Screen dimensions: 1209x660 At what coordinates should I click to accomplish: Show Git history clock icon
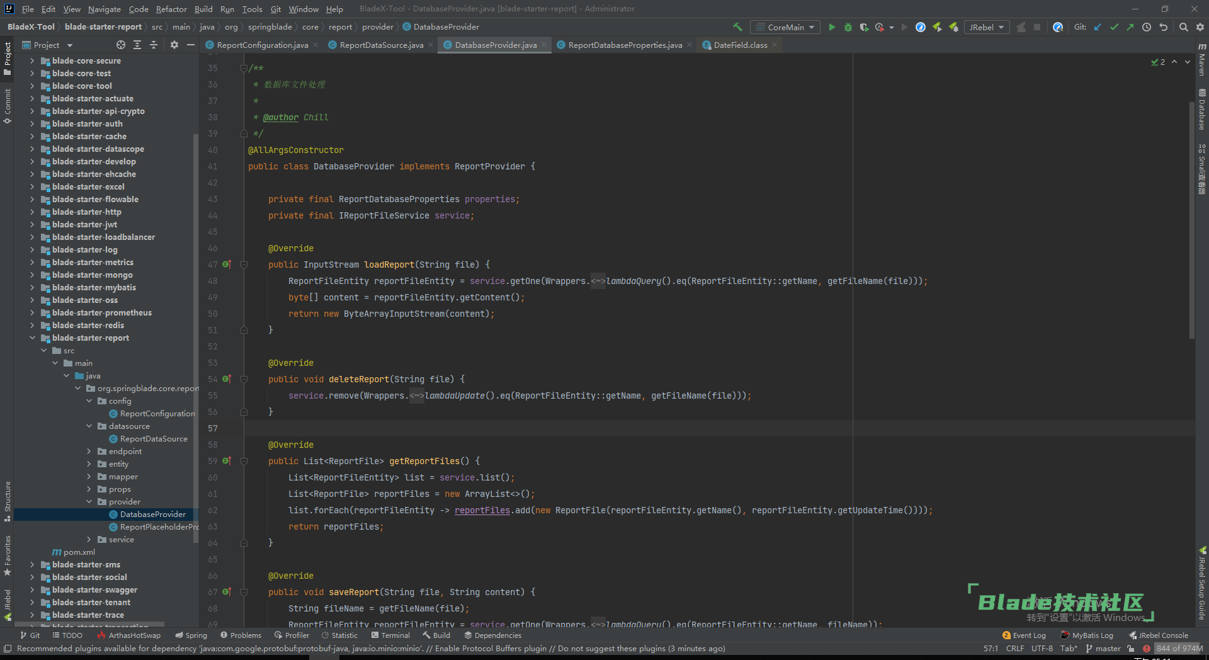tap(1147, 27)
